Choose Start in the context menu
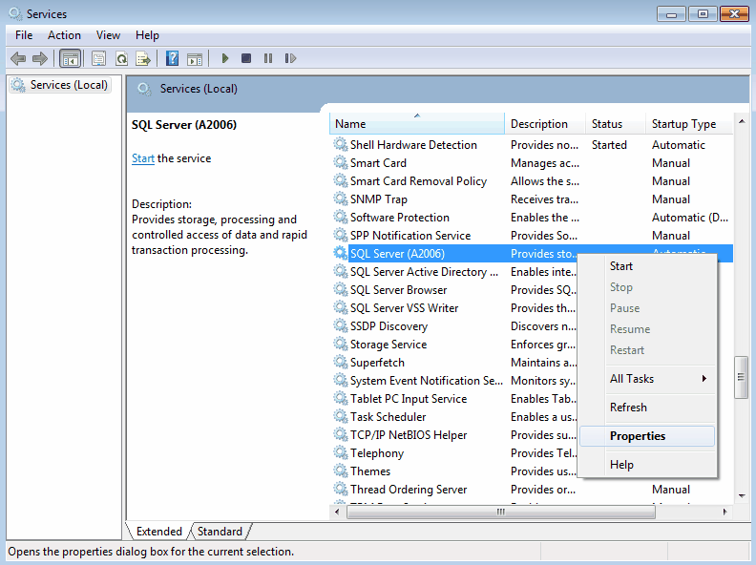The height and width of the screenshot is (565, 756). tap(646, 266)
